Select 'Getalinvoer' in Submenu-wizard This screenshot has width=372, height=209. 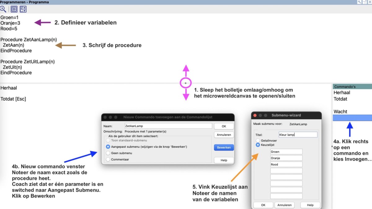[258, 141]
